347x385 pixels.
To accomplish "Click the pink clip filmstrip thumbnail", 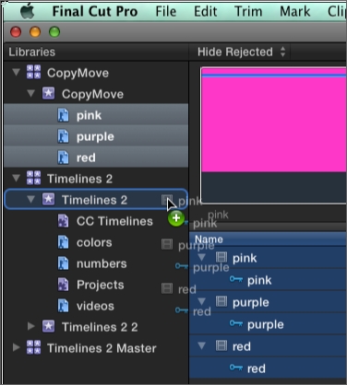I will 274,135.
